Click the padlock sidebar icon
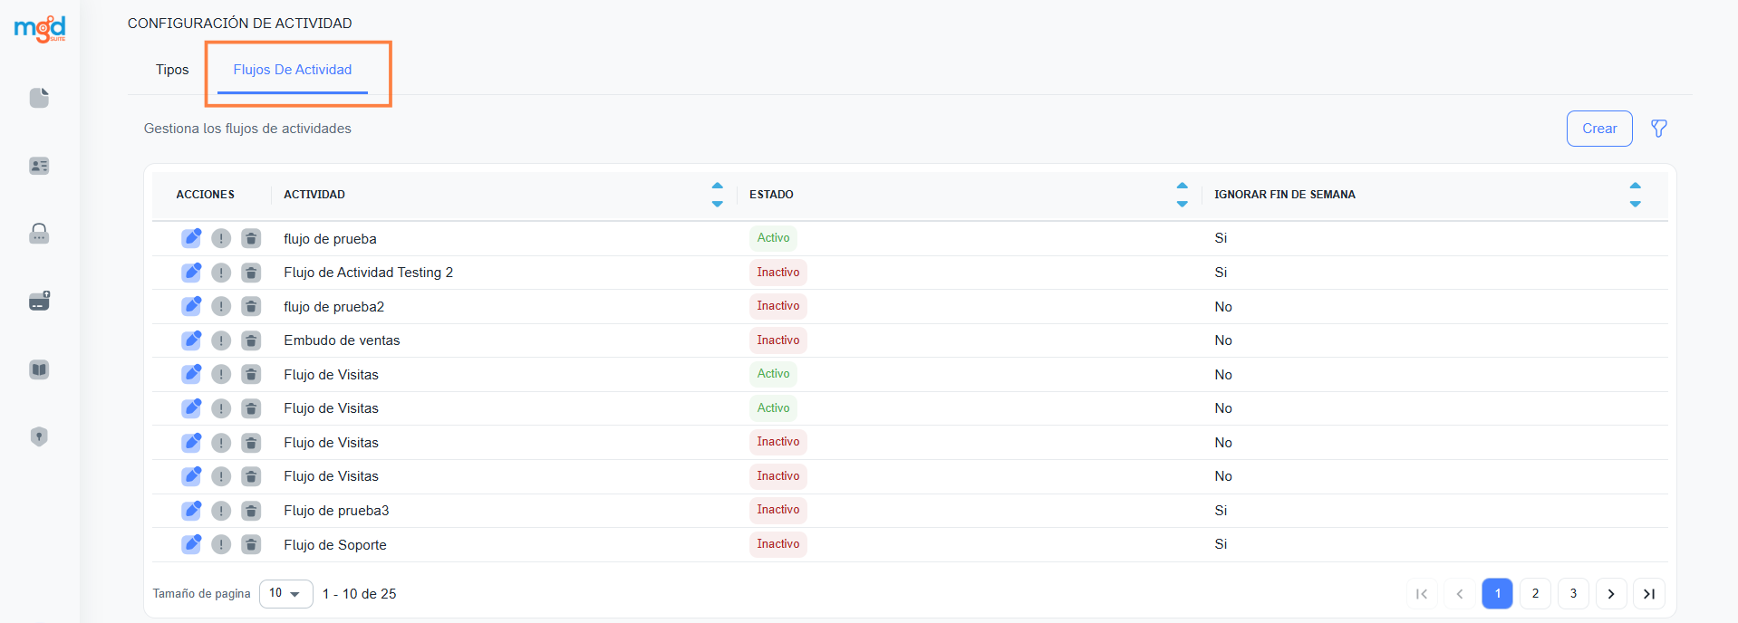 click(39, 234)
